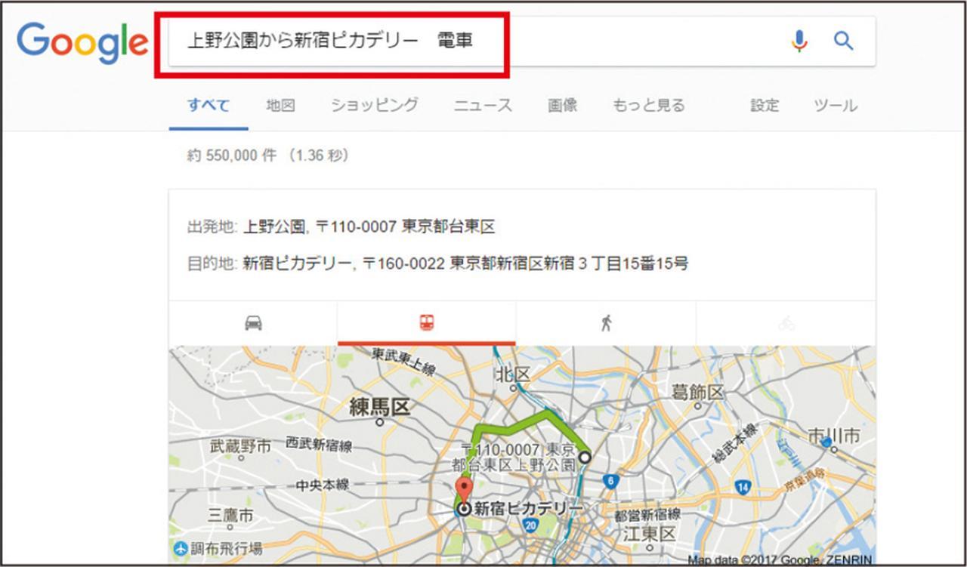Switch to the 地図 tab
Viewport: 967px width, 567px height.
point(280,106)
